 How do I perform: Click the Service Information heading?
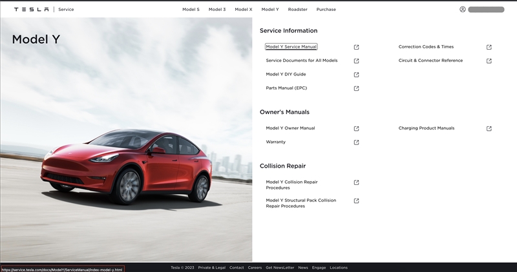(x=288, y=30)
